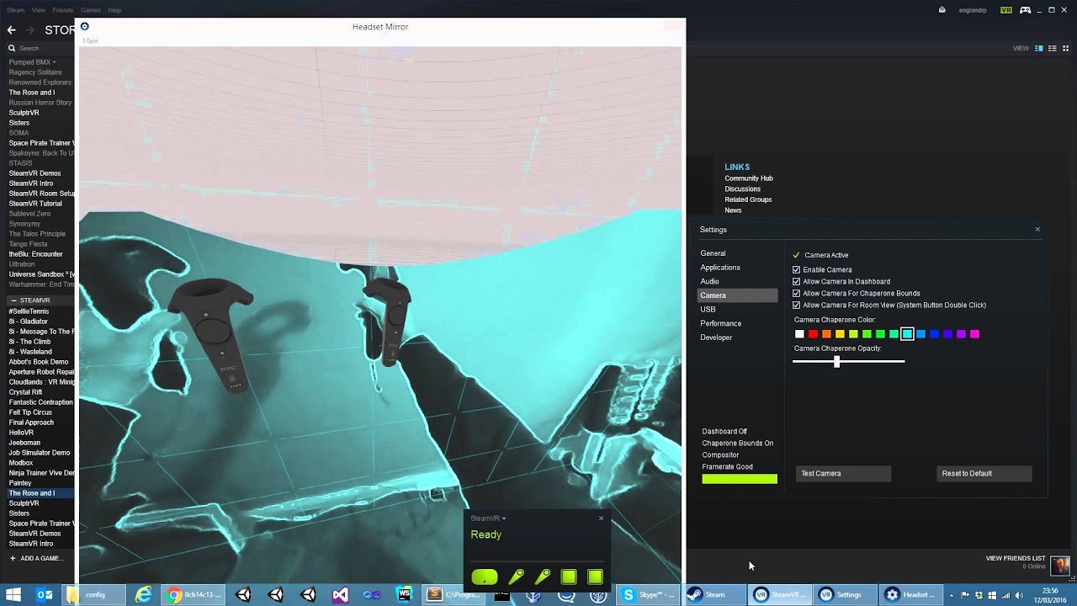Click the Headset Mirror icon in its title bar
The width and height of the screenshot is (1077, 606).
pos(84,26)
